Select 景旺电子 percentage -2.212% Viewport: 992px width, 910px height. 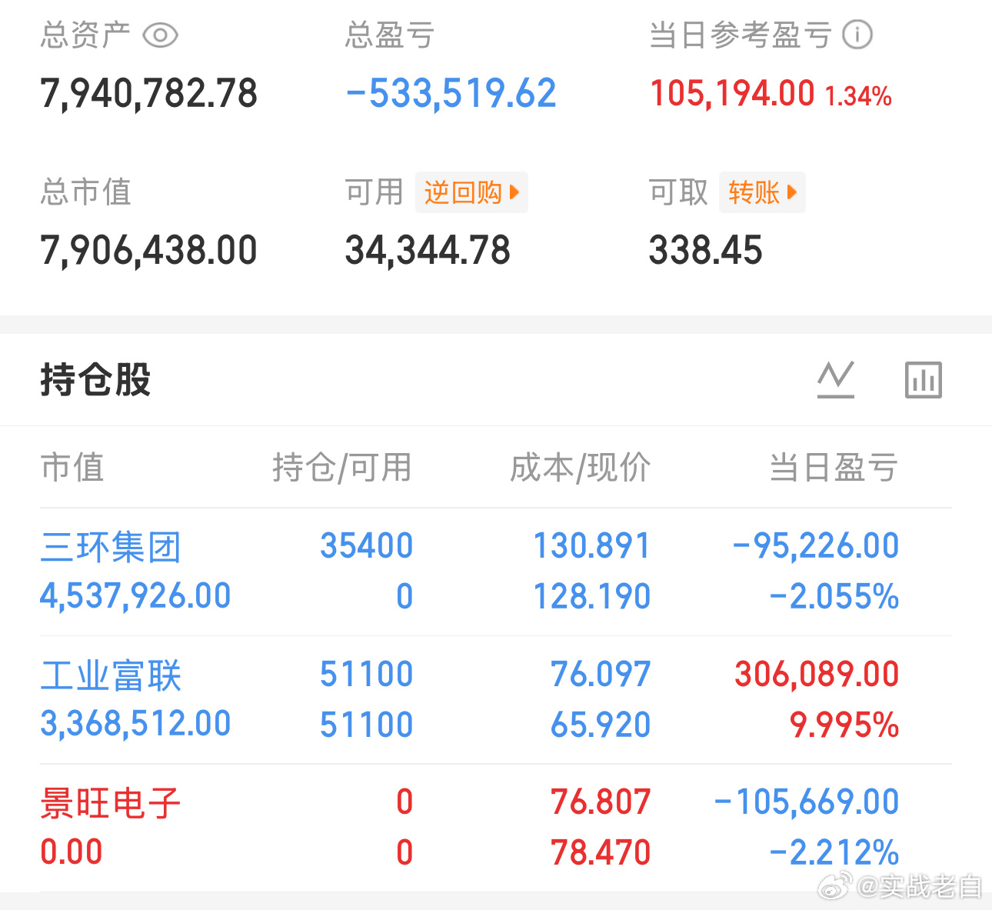(834, 853)
